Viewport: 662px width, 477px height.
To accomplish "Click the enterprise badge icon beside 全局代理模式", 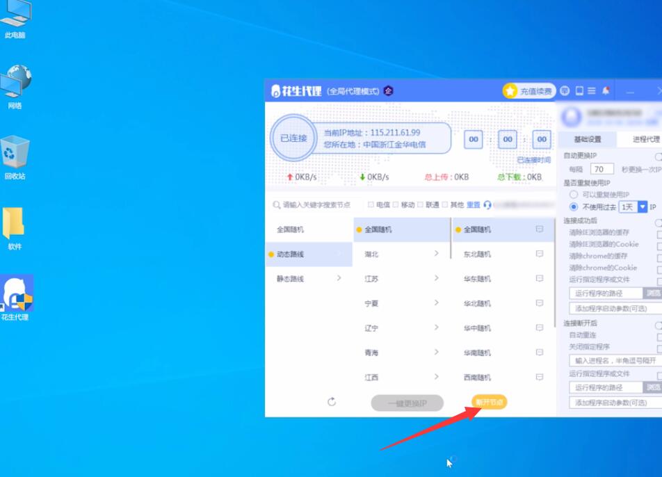I will click(389, 91).
